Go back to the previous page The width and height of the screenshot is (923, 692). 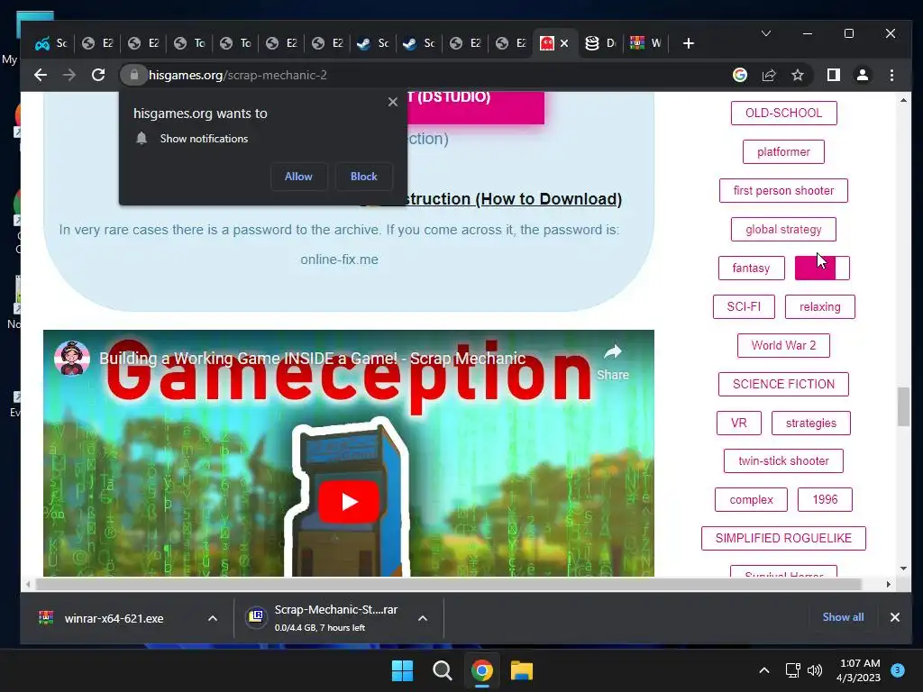40,76
